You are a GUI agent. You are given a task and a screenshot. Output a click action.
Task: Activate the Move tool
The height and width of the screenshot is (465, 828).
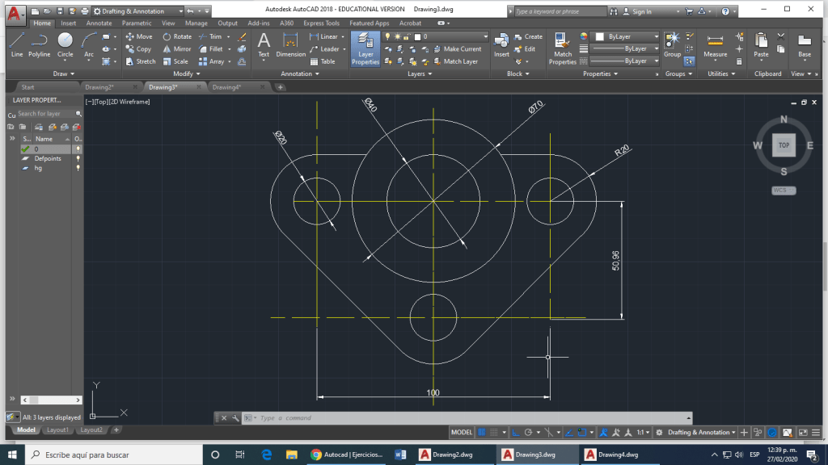(139, 36)
